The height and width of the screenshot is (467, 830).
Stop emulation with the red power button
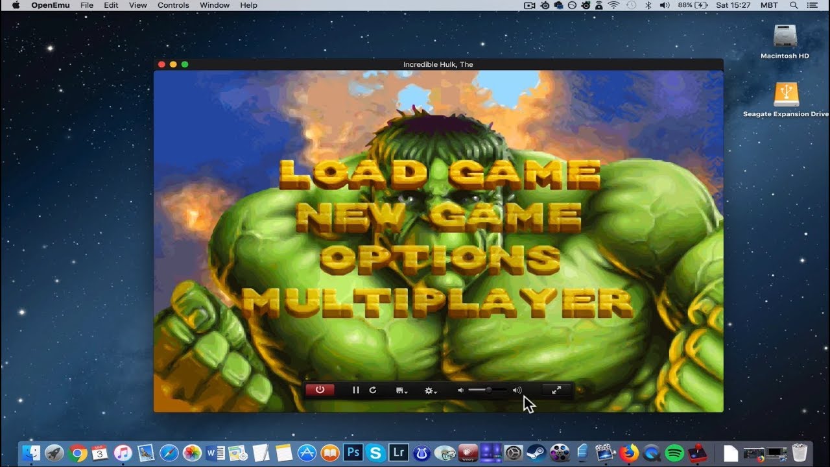320,390
